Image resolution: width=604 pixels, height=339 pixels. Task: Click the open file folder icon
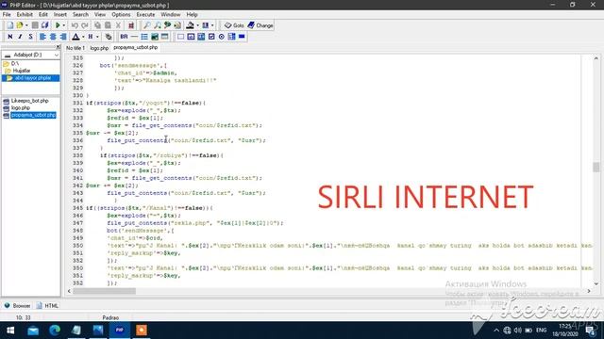(x=20, y=25)
